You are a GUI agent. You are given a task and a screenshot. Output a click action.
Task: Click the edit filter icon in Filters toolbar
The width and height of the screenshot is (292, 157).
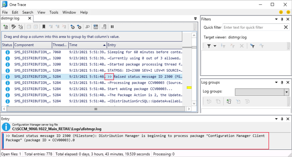coord(223,46)
